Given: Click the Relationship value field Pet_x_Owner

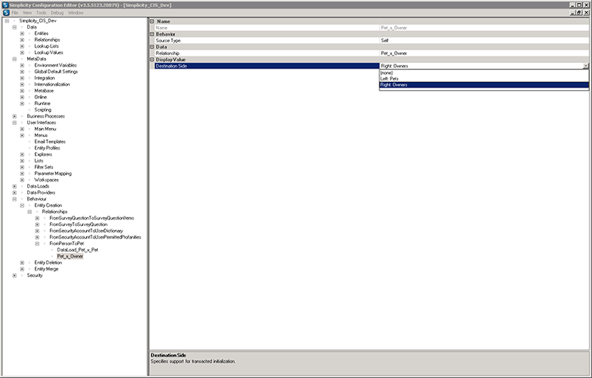Looking at the screenshot, I should (x=484, y=53).
